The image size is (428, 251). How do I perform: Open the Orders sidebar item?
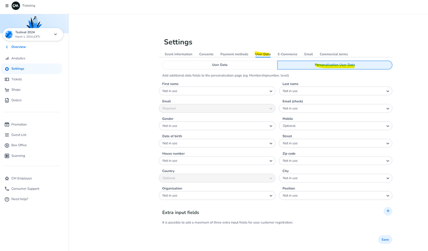pyautogui.click(x=16, y=100)
